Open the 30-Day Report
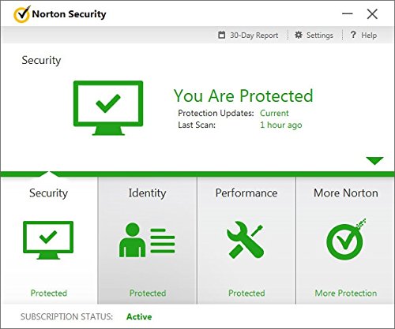395x329 pixels. (x=248, y=36)
